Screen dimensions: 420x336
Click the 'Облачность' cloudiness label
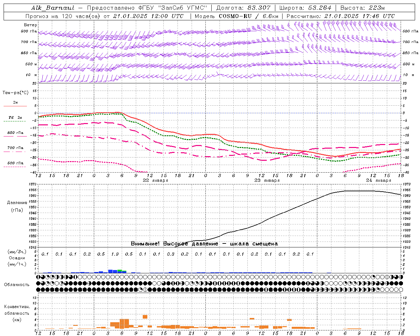pyautogui.click(x=17, y=285)
